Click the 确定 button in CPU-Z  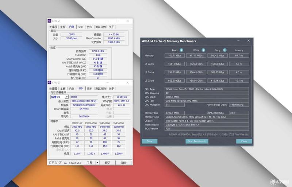(124, 163)
